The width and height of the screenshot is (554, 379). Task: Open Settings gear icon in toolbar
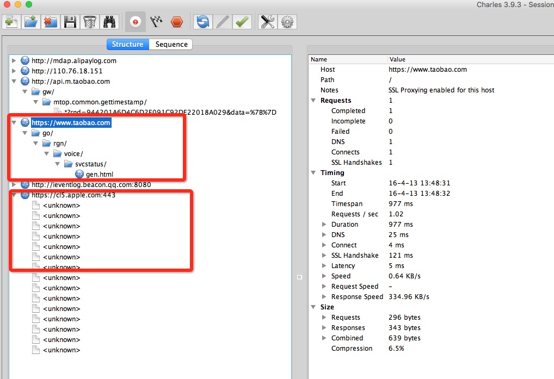tap(287, 22)
